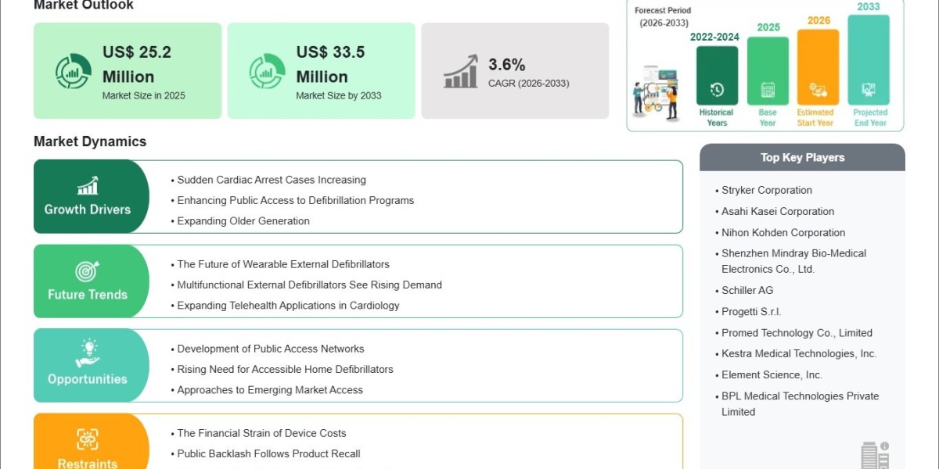Image resolution: width=939 pixels, height=469 pixels.
Task: Click 'Rising Need for Accessible Home Defibrillators'
Action: point(286,369)
